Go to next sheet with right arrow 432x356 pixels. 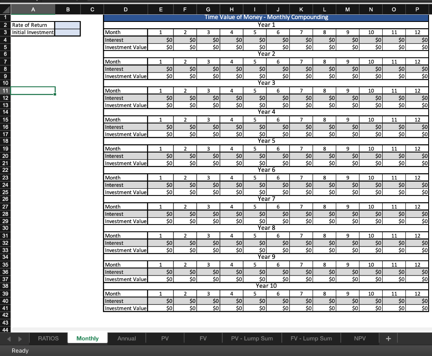click(20, 339)
